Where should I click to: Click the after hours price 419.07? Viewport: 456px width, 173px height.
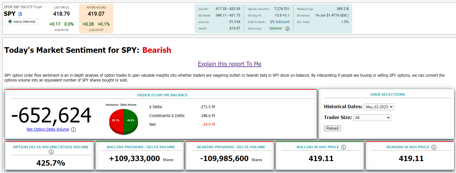[96, 14]
